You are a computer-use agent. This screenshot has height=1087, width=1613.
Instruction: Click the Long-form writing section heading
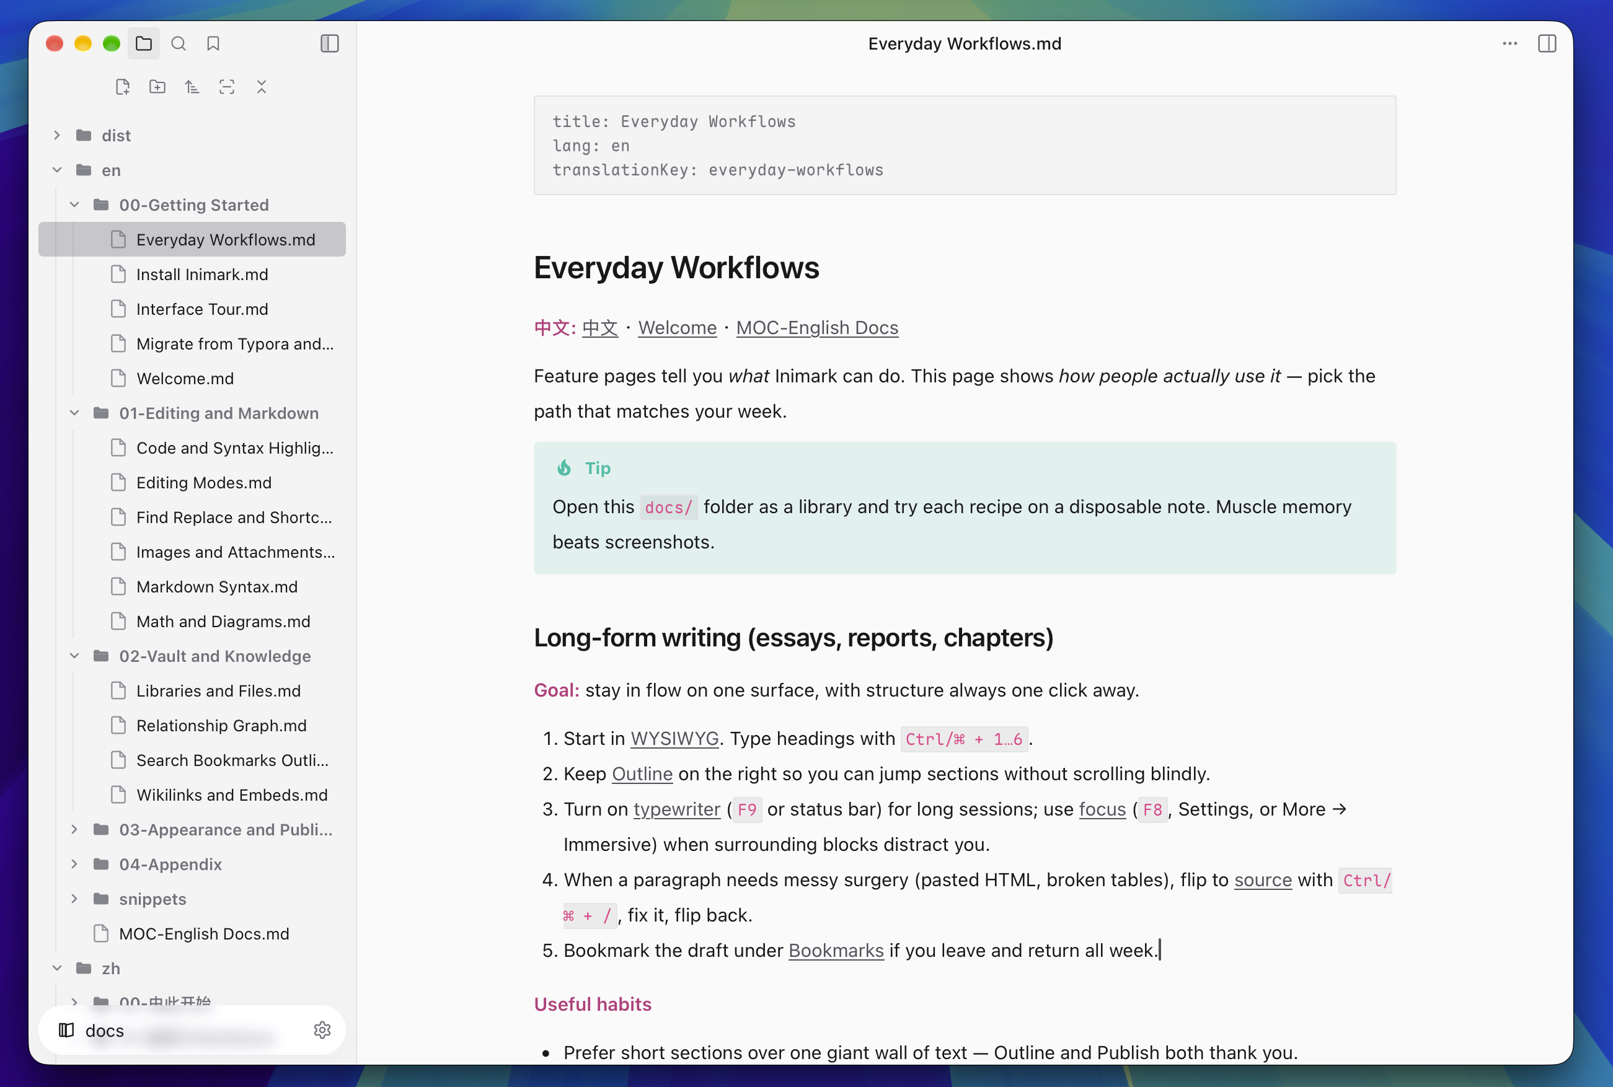[793, 638]
